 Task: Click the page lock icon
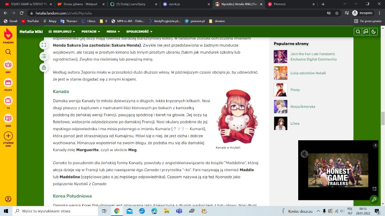(44, 67)
